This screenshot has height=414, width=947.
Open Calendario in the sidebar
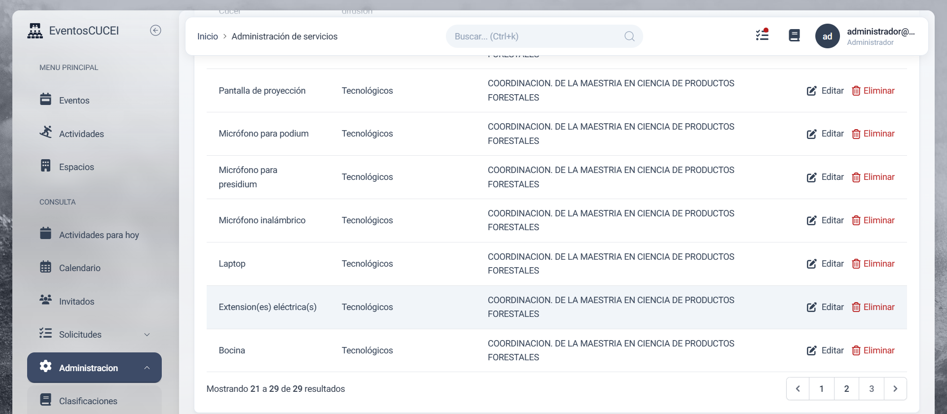click(x=79, y=268)
